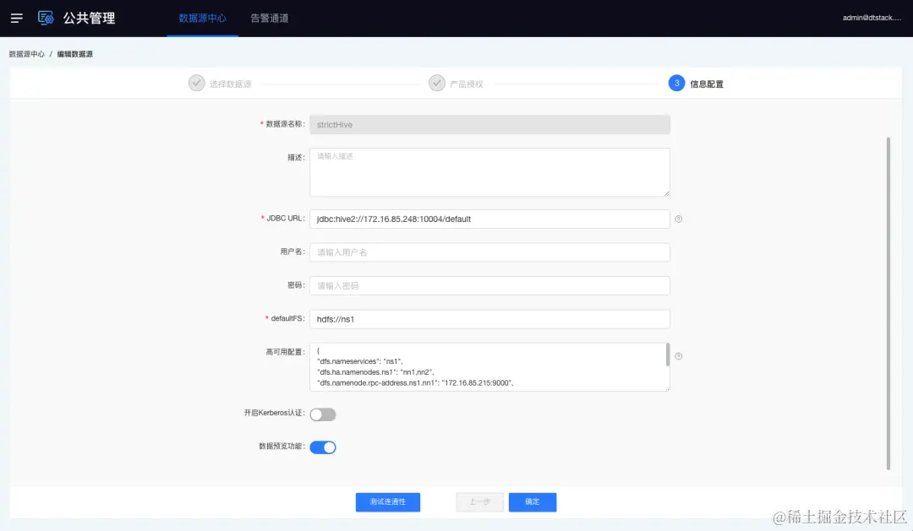The height and width of the screenshot is (531, 913).
Task: Click the 产品授权 step checkmark icon
Action: point(437,84)
